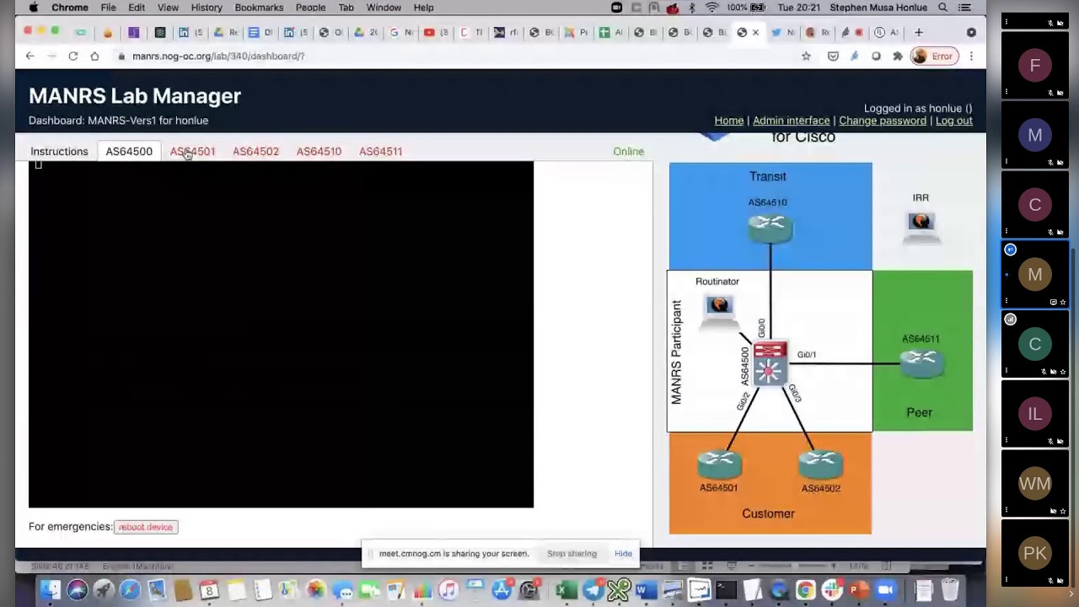The height and width of the screenshot is (607, 1079).
Task: Select participant WM video tile
Action: point(1034,483)
